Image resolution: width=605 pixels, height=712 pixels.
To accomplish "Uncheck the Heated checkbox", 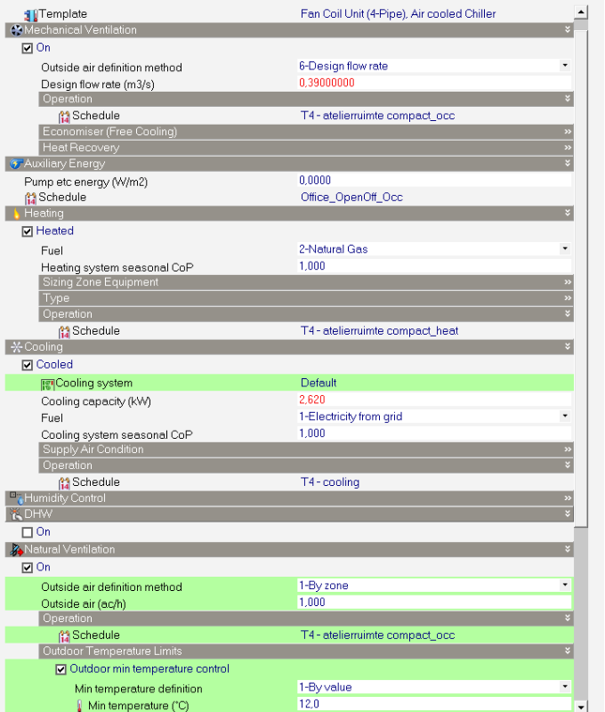I will coord(27,231).
